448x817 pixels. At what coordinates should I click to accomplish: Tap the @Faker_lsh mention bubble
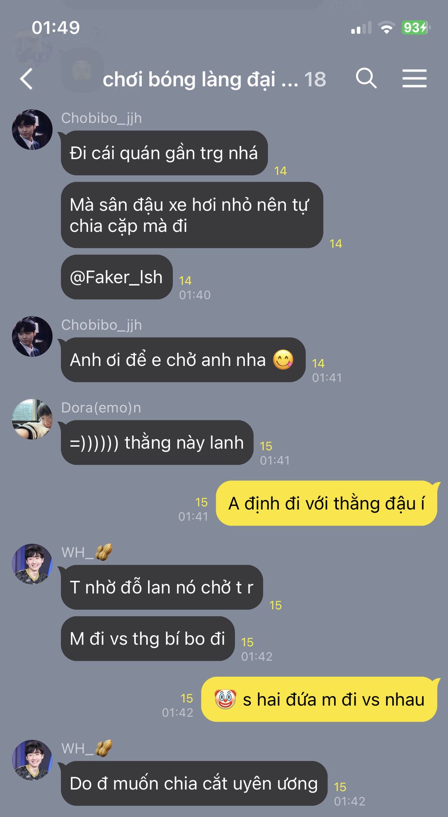coord(117,277)
